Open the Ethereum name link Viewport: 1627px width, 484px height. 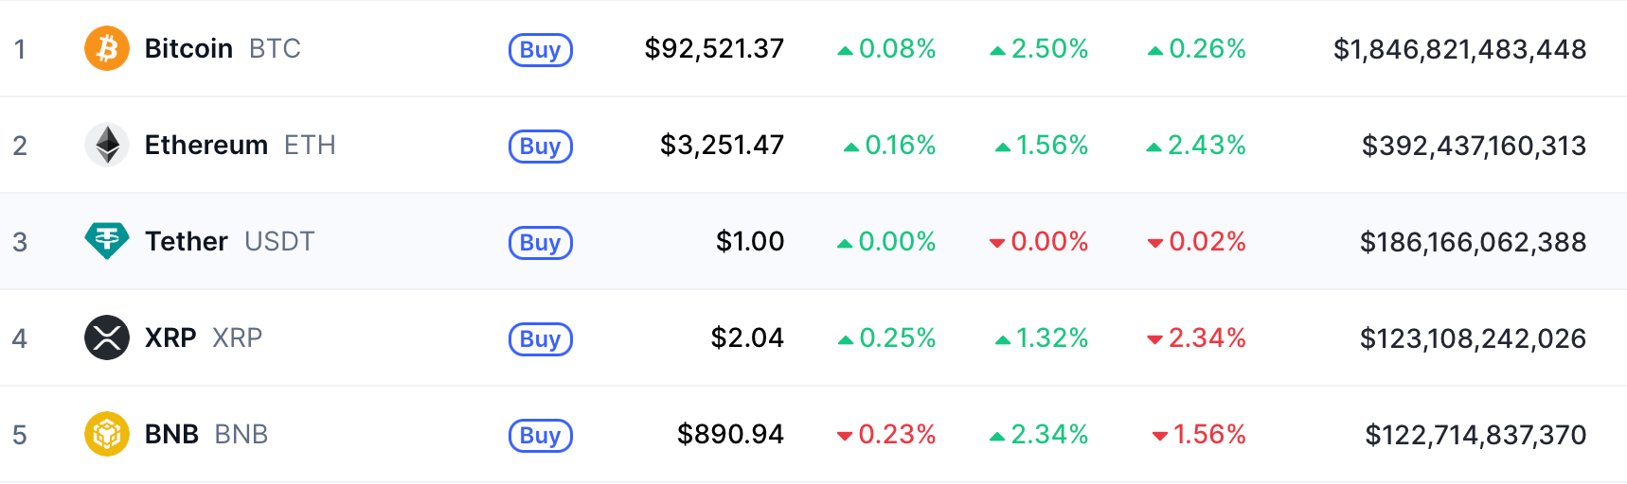(206, 145)
